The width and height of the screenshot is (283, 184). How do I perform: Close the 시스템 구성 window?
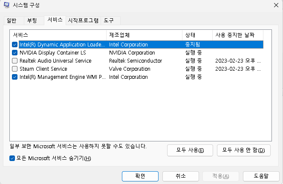276,5
